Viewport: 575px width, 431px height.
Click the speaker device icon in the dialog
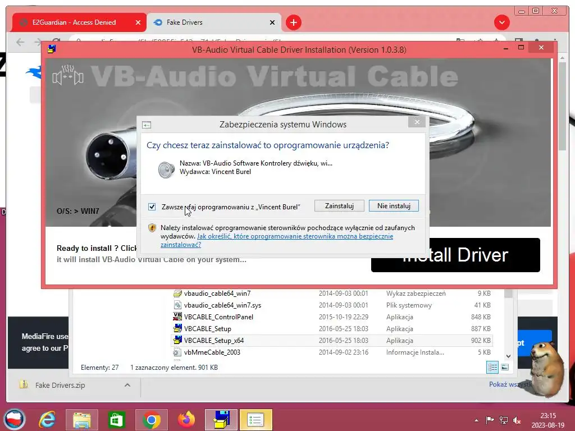(x=166, y=170)
